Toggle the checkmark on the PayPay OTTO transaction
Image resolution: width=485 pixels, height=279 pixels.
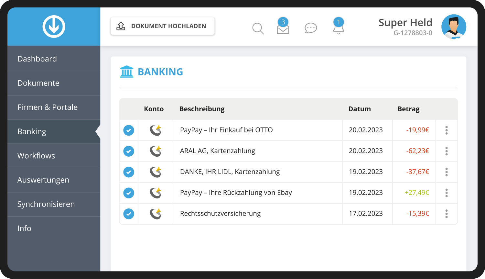[128, 130]
